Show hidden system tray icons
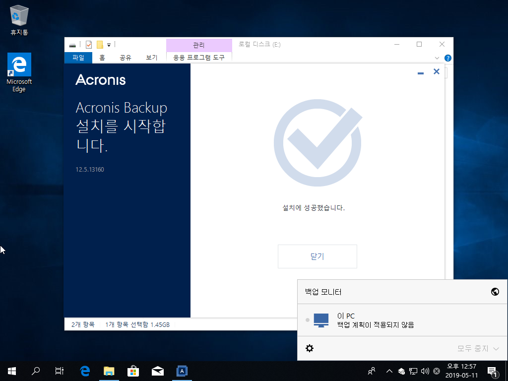Screen dimensions: 508x381 389,371
